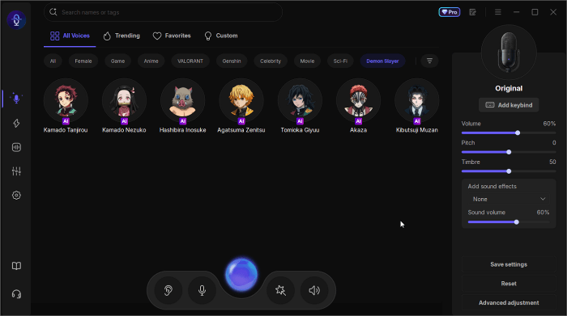Click the app logo in top-left
The image size is (567, 316).
point(16,19)
